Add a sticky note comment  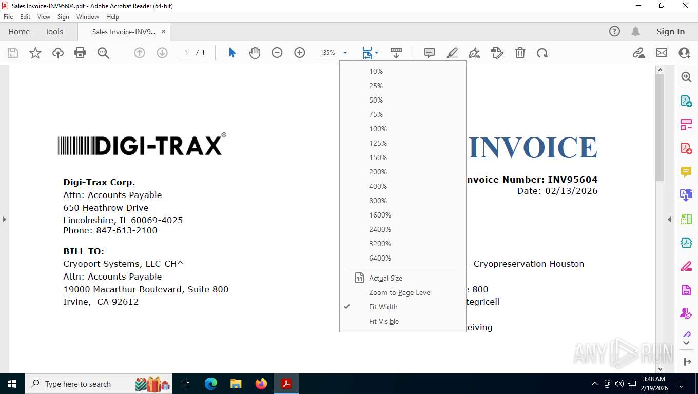(430, 53)
